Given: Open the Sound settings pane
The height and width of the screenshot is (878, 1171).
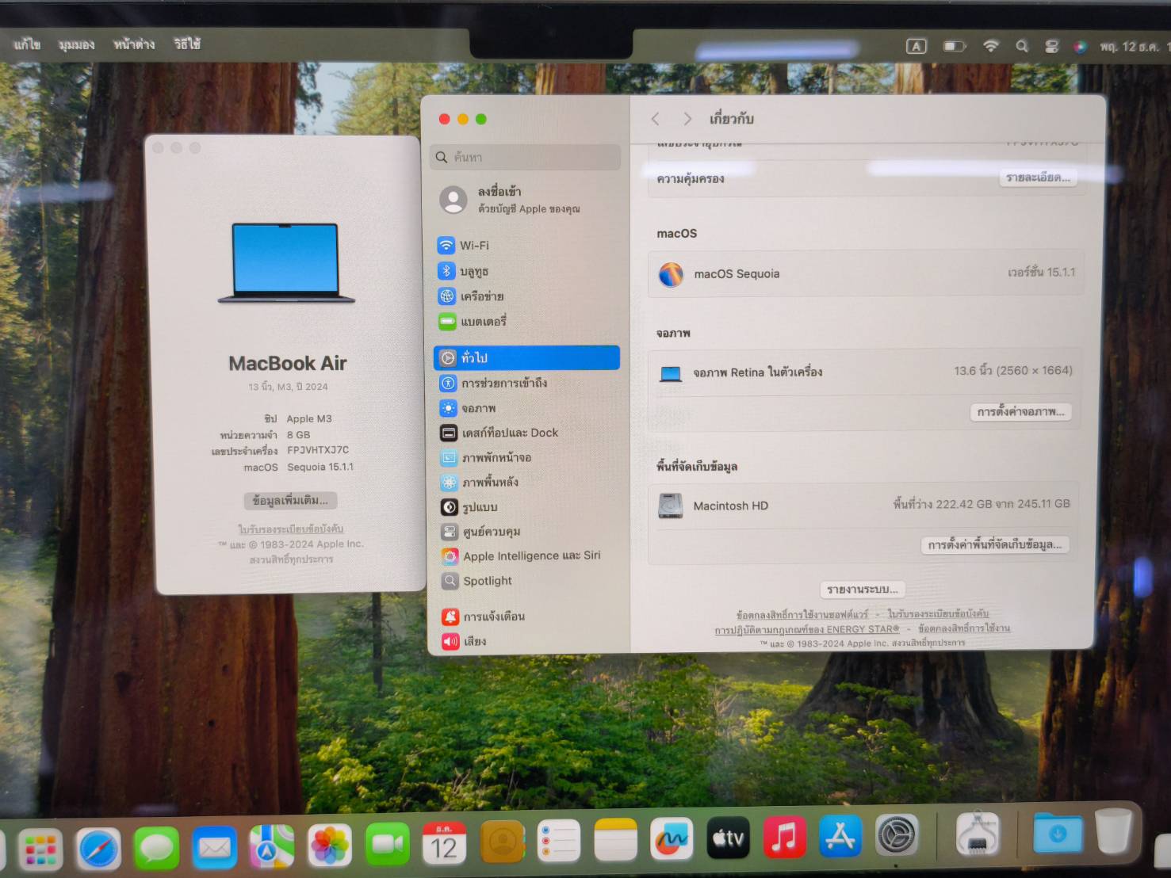Looking at the screenshot, I should pyautogui.click(x=474, y=641).
